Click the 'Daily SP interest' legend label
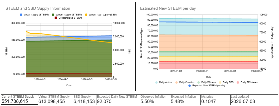Screen dimensions: 279x106 click(x=249, y=82)
